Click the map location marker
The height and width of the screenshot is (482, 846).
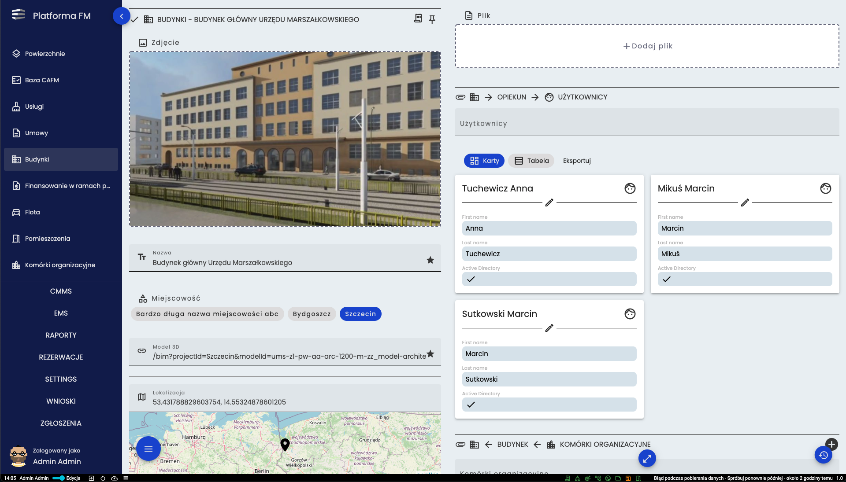tap(285, 445)
